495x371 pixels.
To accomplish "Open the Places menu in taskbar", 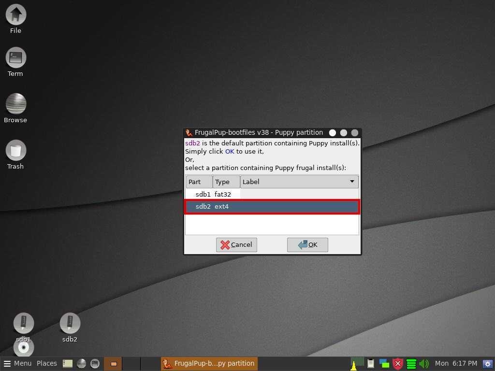I will click(x=47, y=364).
